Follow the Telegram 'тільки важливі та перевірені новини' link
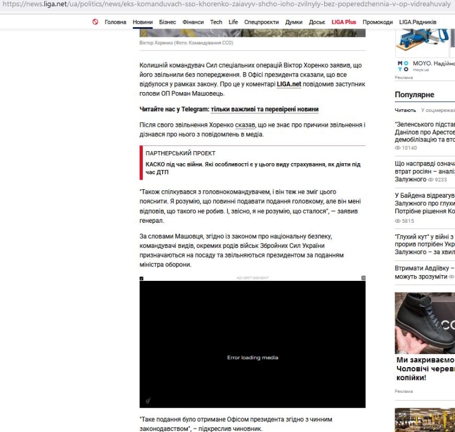 pyautogui.click(x=264, y=109)
